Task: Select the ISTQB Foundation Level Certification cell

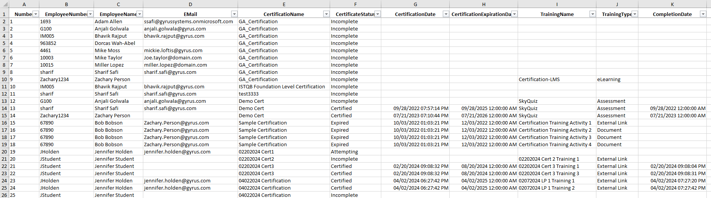Action: click(x=282, y=87)
